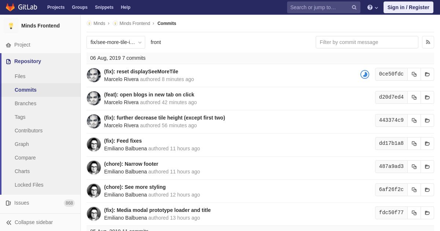This screenshot has width=440, height=231.
Task: Click the front path link
Action: (x=156, y=42)
